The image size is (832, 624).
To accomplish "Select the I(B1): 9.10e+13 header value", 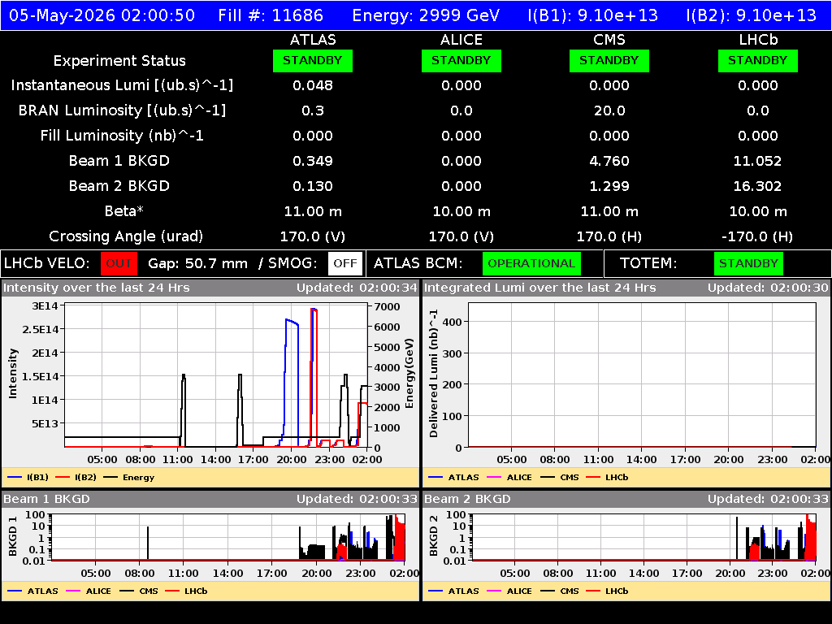I will click(x=592, y=15).
